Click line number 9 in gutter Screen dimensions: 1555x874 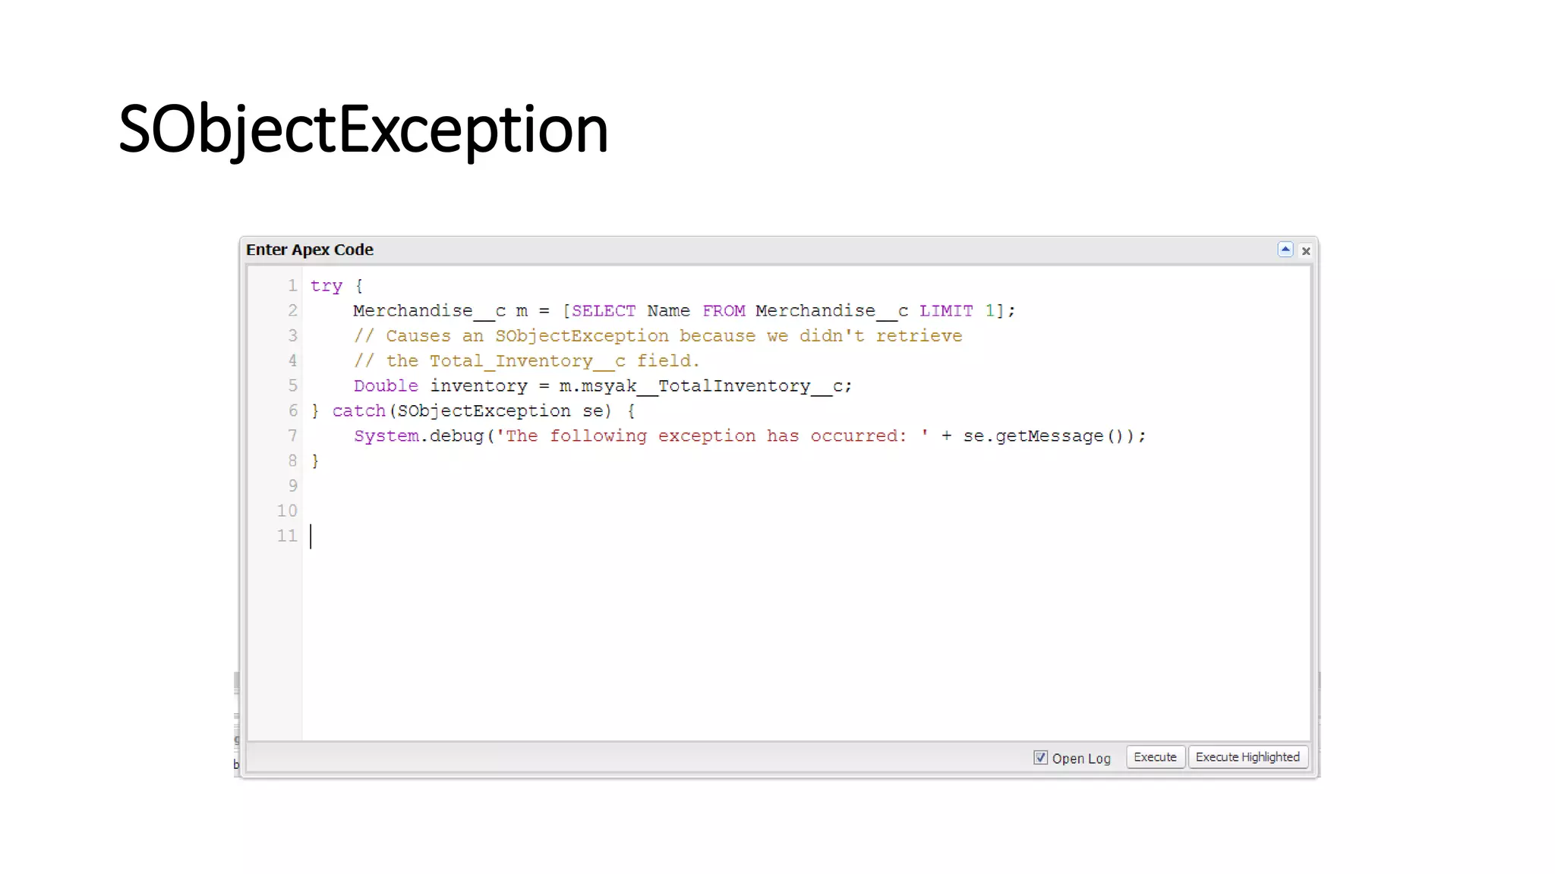point(292,486)
